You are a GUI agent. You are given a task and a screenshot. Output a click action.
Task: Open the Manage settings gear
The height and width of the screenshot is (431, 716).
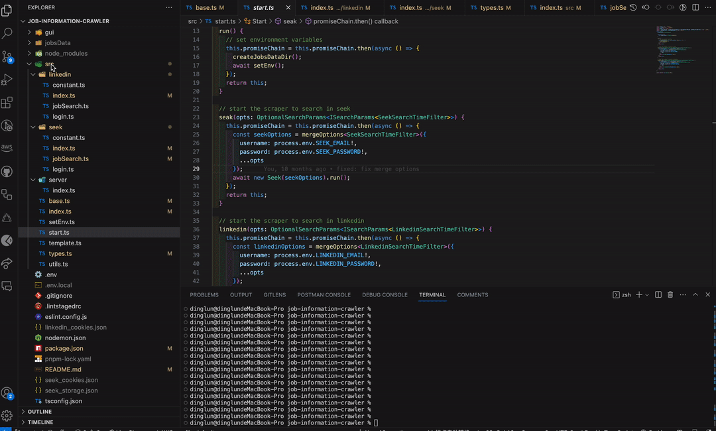(x=7, y=416)
